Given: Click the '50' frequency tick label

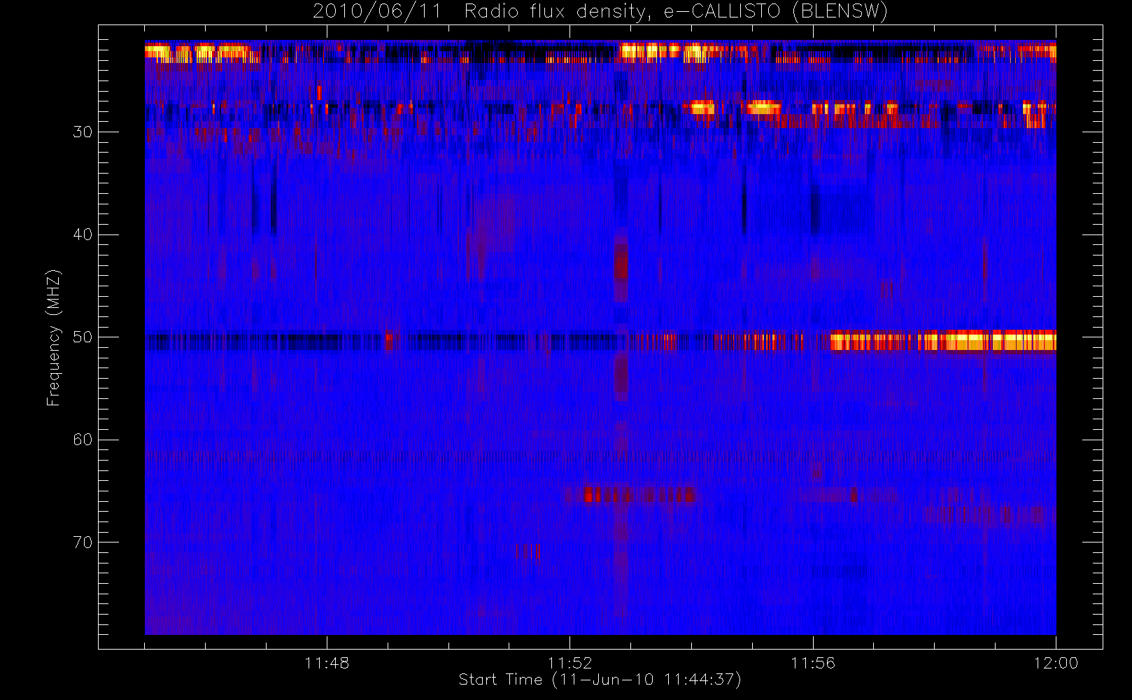Looking at the screenshot, I should point(83,337).
